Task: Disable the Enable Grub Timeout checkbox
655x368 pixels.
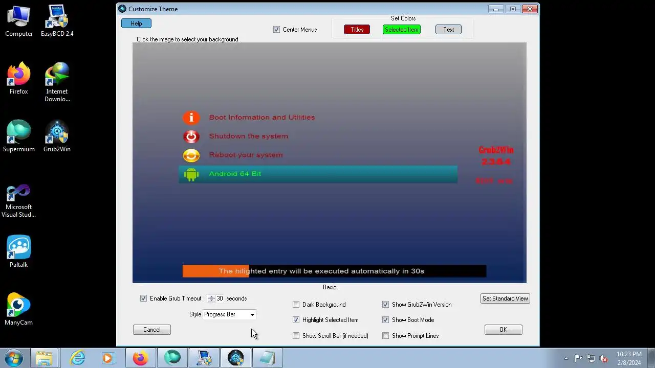Action: click(143, 298)
